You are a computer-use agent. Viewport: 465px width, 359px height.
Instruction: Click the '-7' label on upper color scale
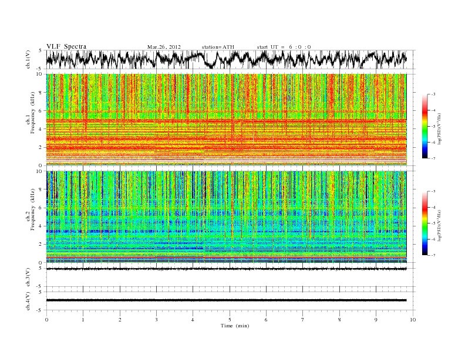(x=433, y=158)
